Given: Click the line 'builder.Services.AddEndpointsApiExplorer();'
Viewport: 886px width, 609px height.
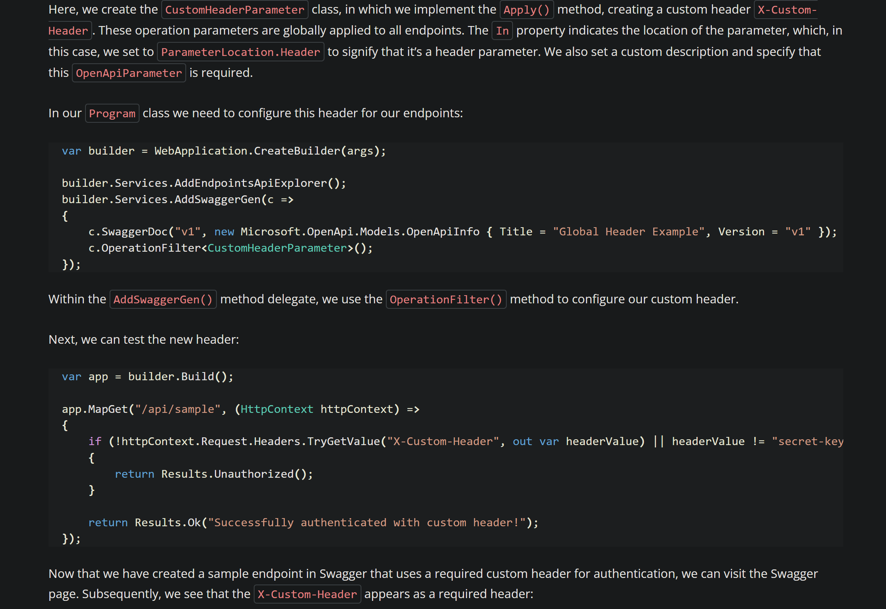Looking at the screenshot, I should 204,183.
